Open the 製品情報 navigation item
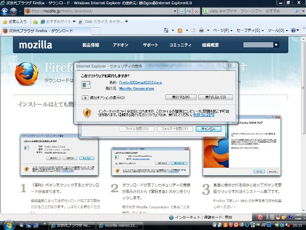This screenshot has width=306, height=230. [x=90, y=45]
